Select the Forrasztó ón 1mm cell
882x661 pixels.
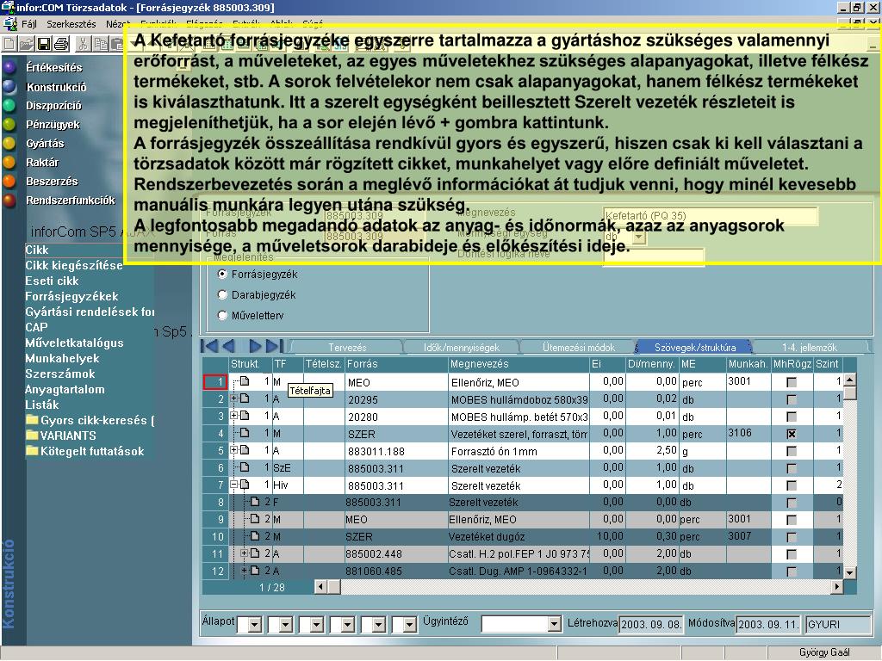pyautogui.click(x=518, y=451)
